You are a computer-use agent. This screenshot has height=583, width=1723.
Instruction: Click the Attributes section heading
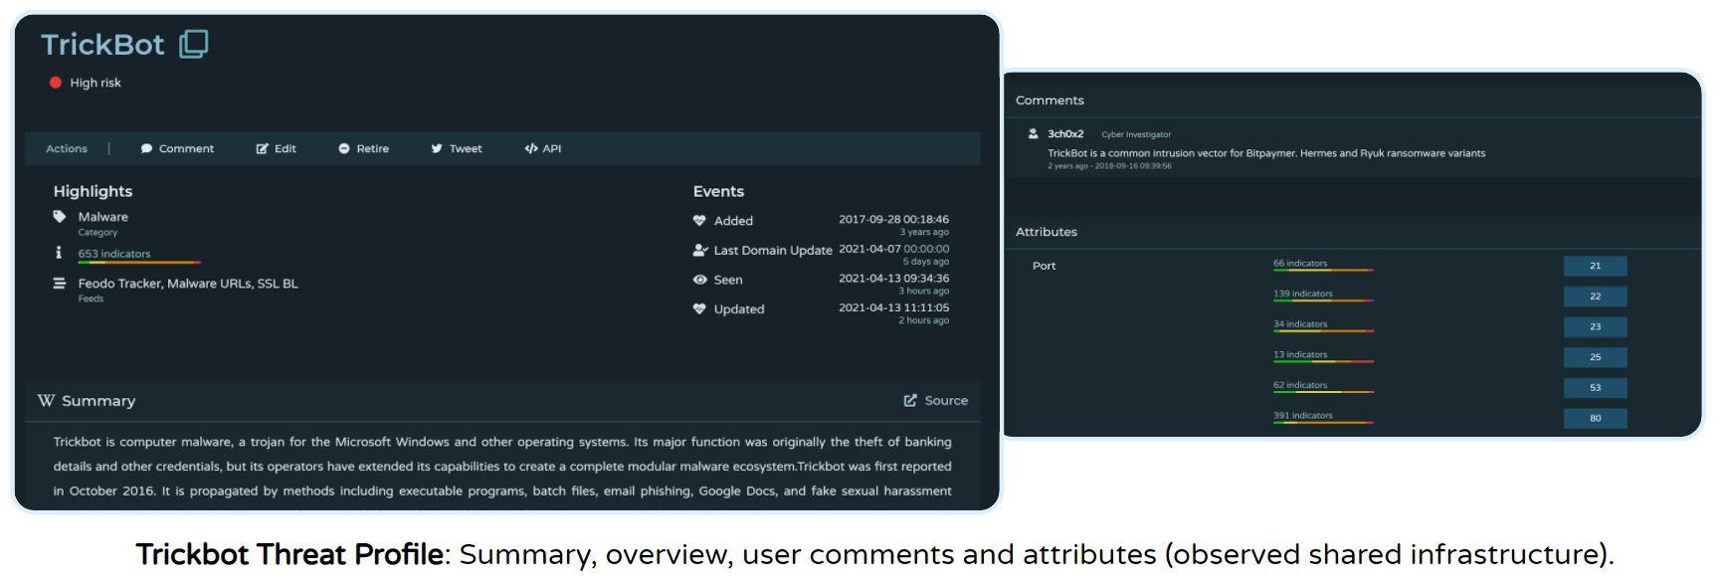point(1047,232)
